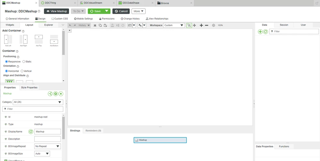
Task: Click the Undo arrow in the toolbar
Action: pos(70,26)
